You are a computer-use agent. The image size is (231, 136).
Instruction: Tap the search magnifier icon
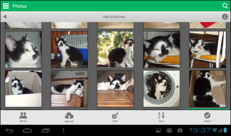[x=225, y=6]
